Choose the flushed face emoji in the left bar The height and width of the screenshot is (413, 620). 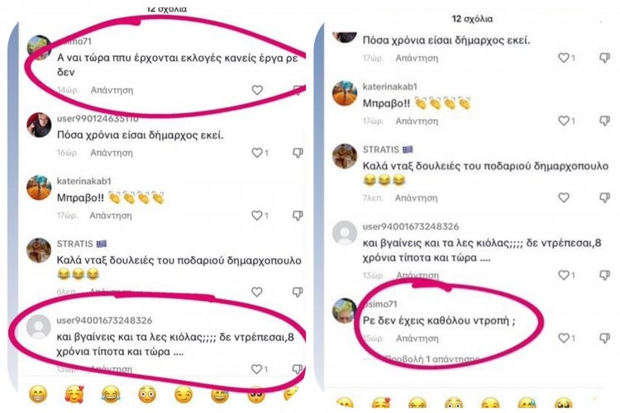pyautogui.click(x=147, y=394)
